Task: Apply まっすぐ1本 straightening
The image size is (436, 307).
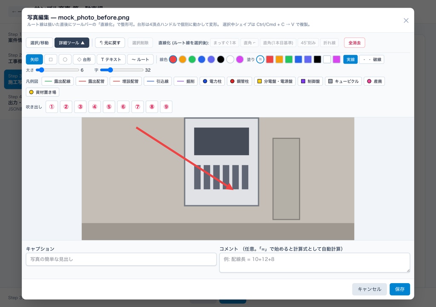Action: 225,43
